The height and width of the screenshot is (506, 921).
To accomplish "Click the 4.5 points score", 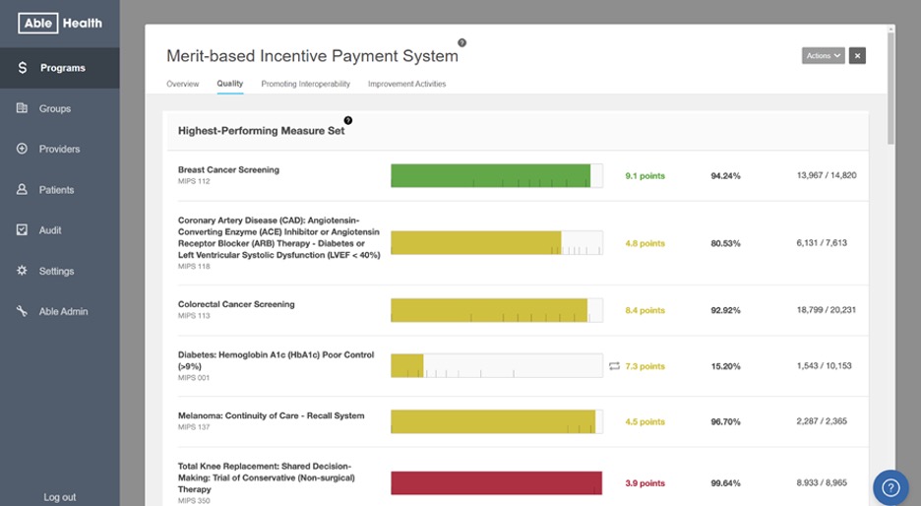I will click(x=645, y=422).
